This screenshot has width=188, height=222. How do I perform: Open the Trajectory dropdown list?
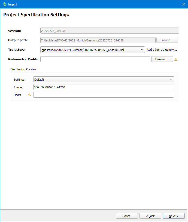142,50
